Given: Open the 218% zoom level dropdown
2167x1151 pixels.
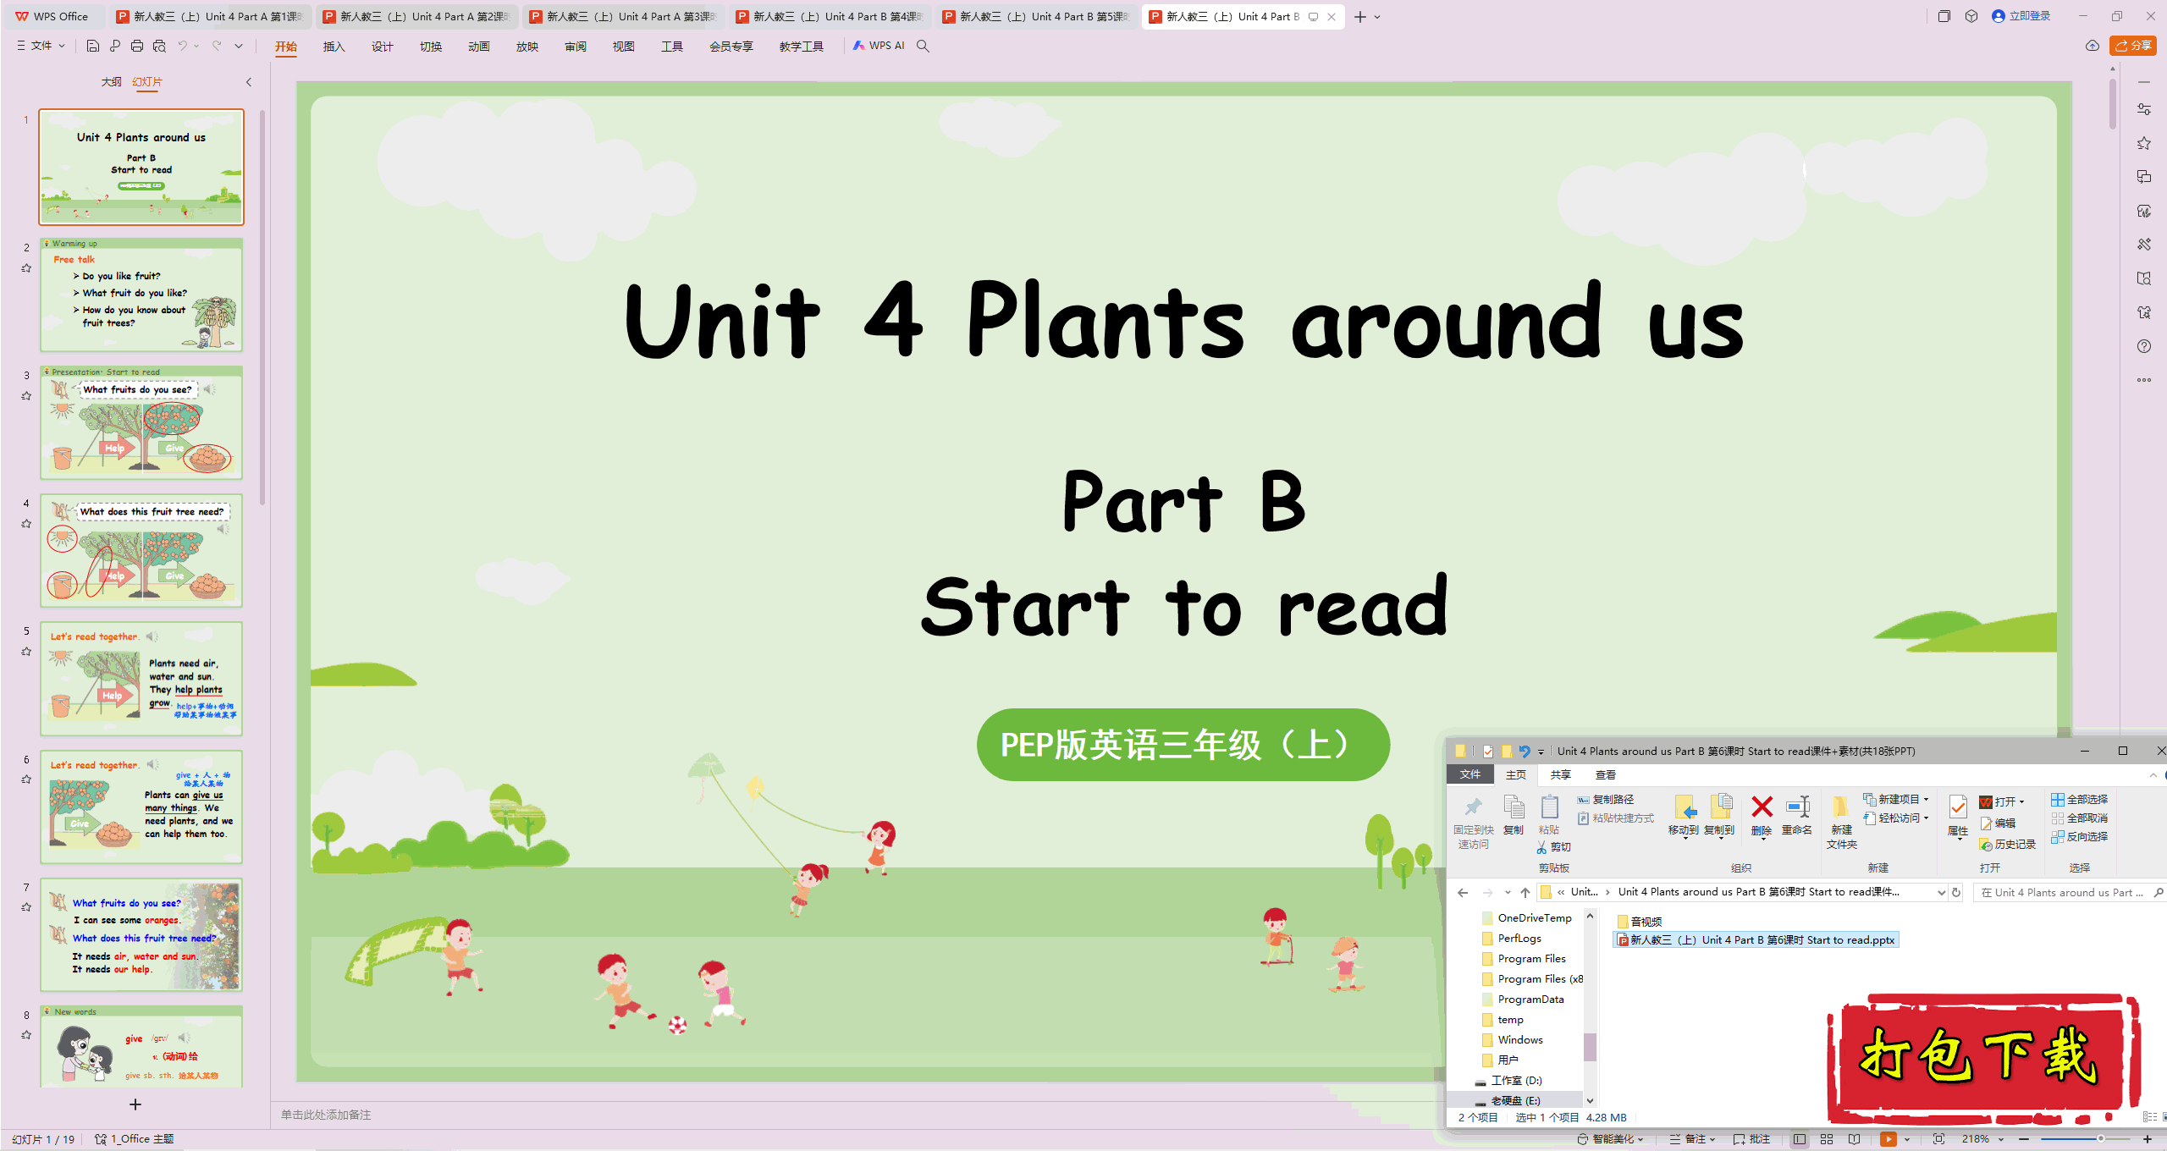Looking at the screenshot, I should 1982,1139.
